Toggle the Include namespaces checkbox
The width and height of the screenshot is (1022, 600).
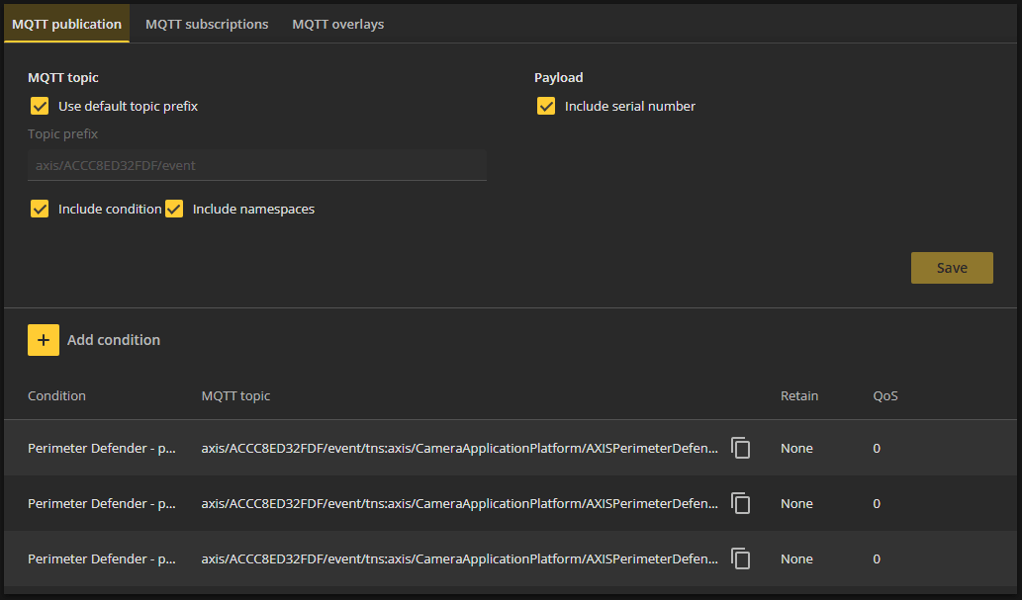[x=174, y=209]
